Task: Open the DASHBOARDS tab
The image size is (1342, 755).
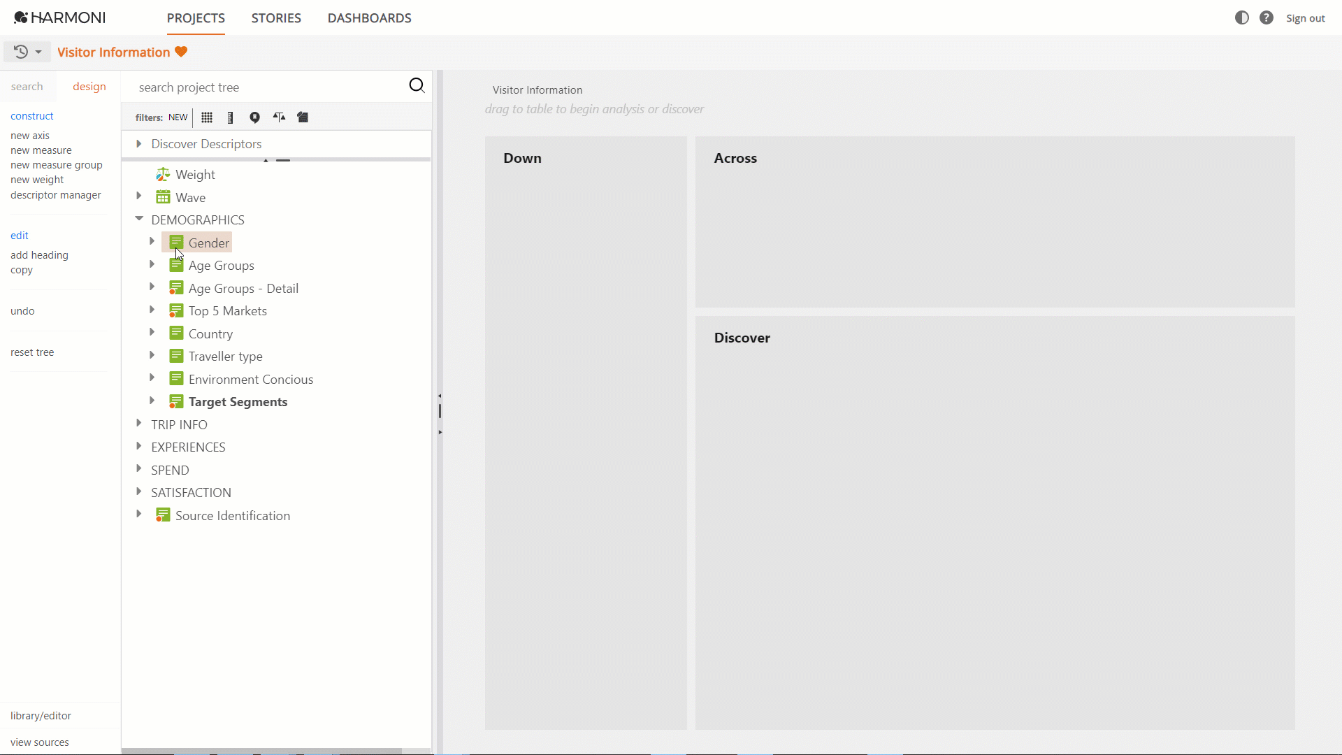Action: [369, 18]
